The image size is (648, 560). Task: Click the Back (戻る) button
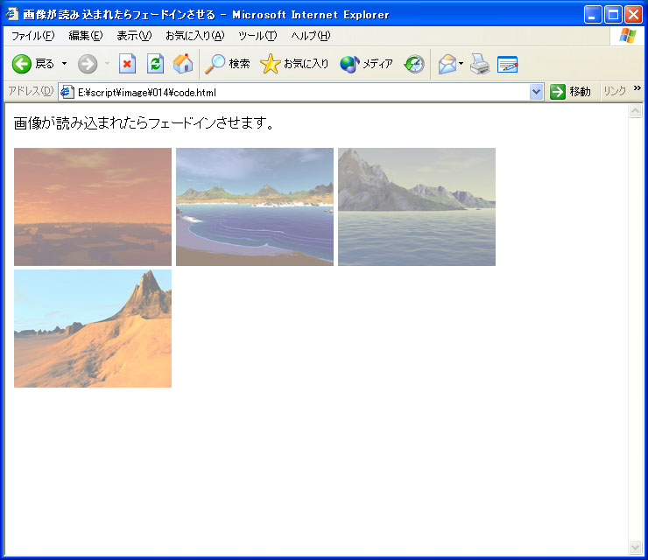(33, 64)
